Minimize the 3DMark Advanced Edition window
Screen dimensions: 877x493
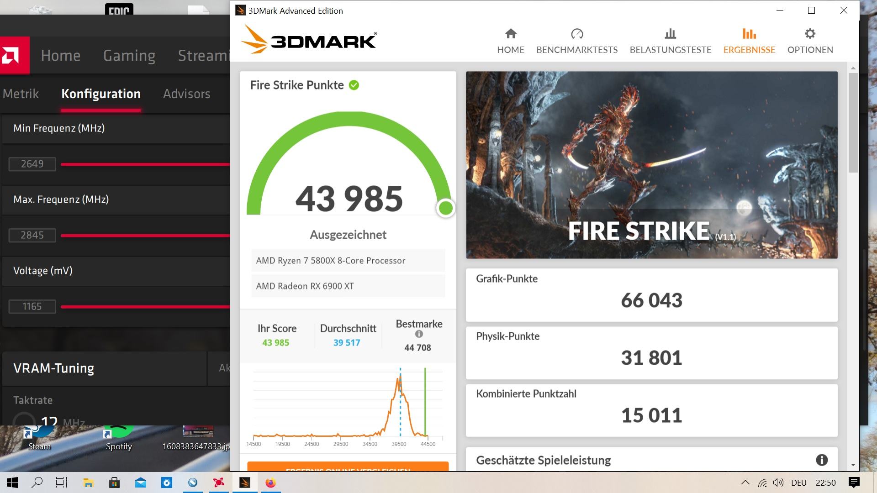click(780, 10)
